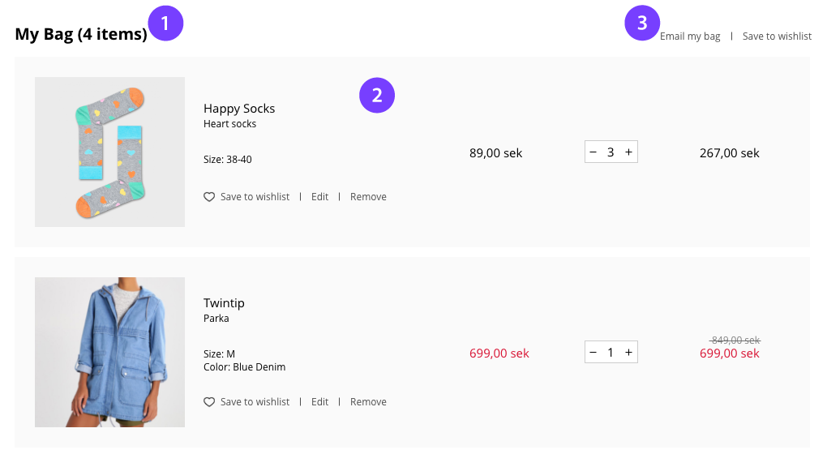Increase Twintip Parka quantity with plus
The height and width of the screenshot is (454, 827).
[x=628, y=352]
